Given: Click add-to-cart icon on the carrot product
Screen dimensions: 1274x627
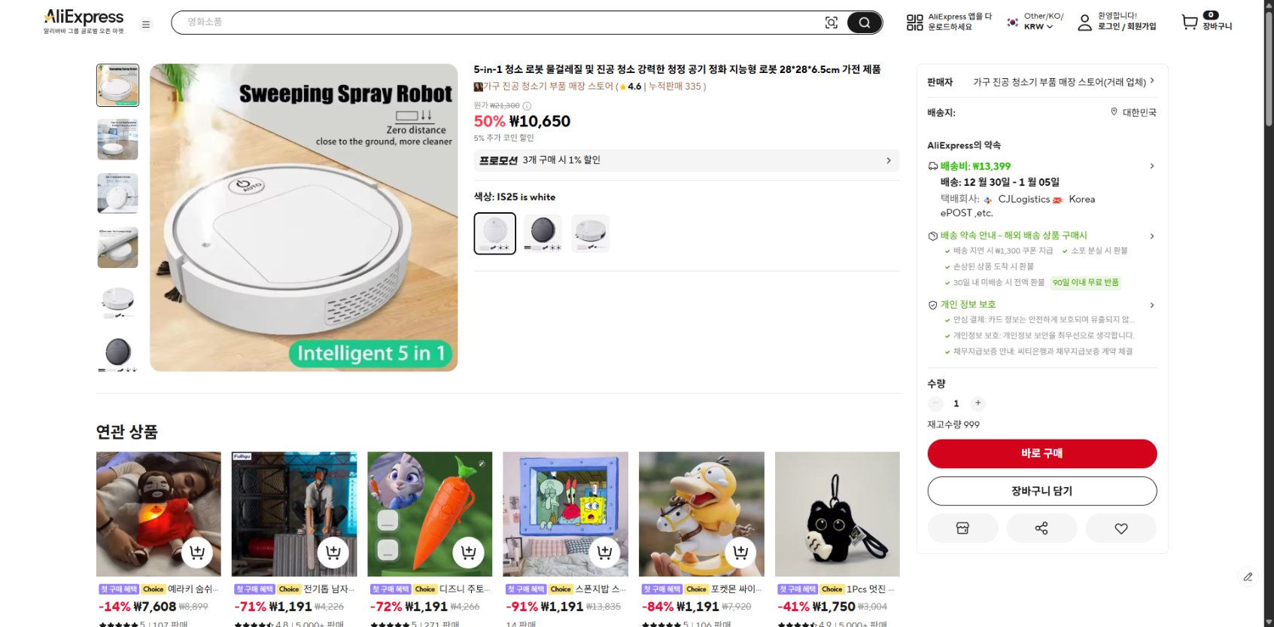Looking at the screenshot, I should coord(469,552).
